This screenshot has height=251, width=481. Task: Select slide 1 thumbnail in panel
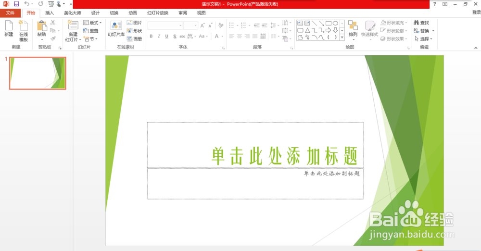point(38,73)
